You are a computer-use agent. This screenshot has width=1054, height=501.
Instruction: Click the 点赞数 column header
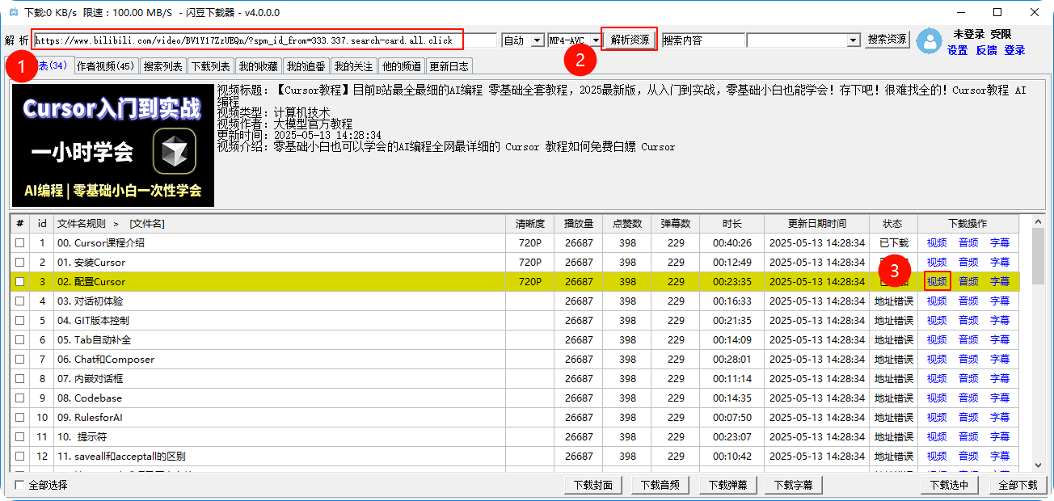coord(627,224)
